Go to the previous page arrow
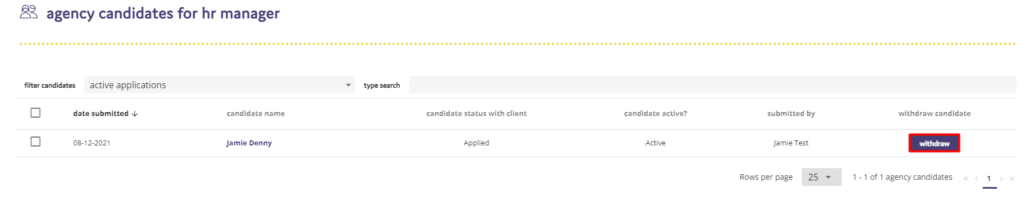 (976, 179)
